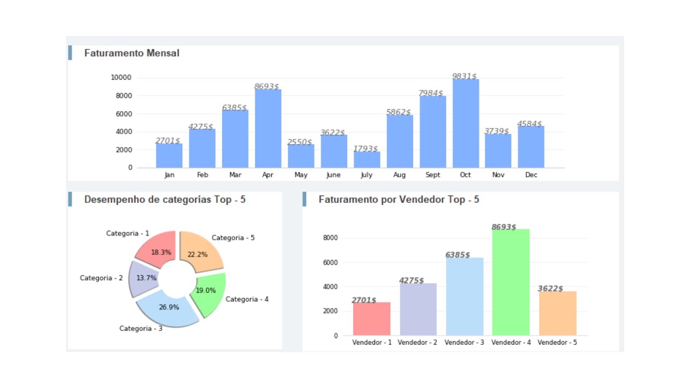Screen dimensions: 690x388
Task: Click the orange Vendedor - 5 bar
Action: tap(557, 314)
